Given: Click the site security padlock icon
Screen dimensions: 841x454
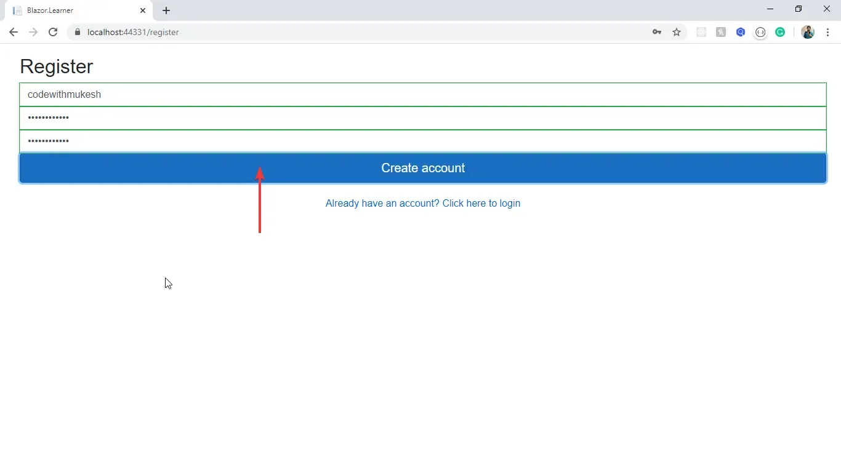Looking at the screenshot, I should [x=77, y=32].
